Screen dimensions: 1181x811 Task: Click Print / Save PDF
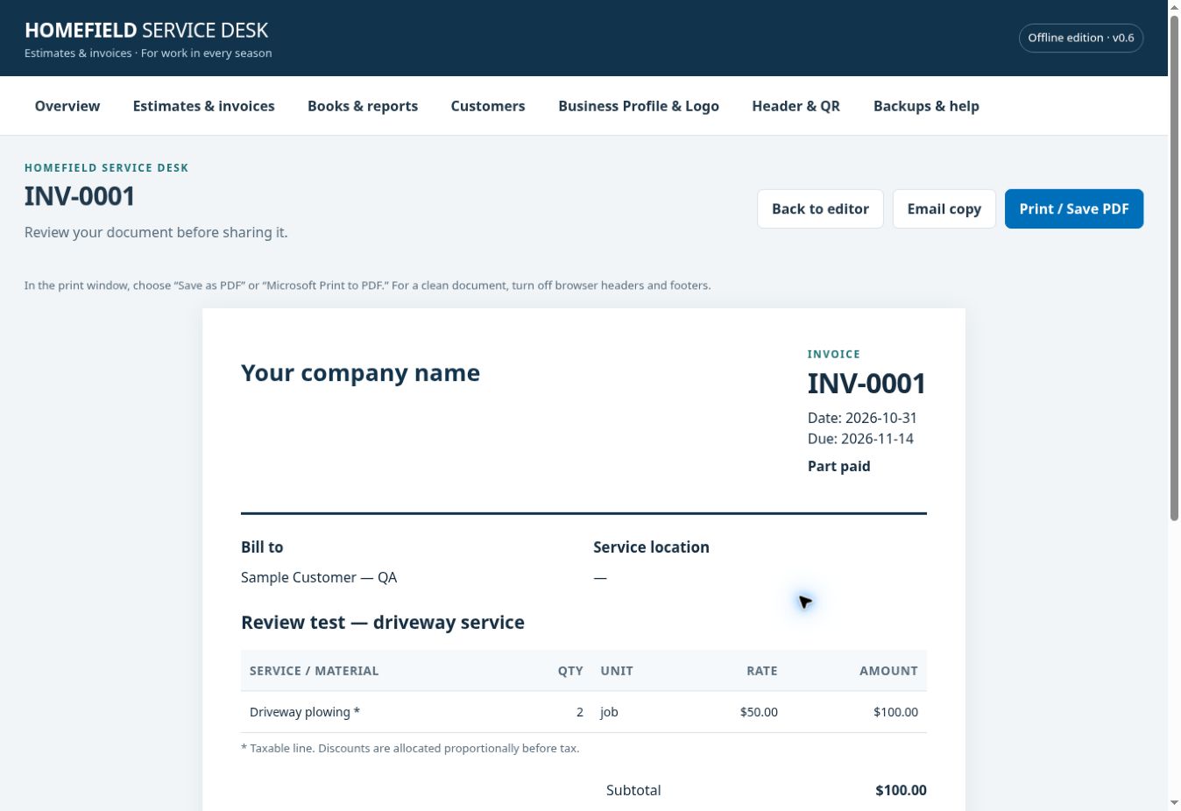point(1073,208)
